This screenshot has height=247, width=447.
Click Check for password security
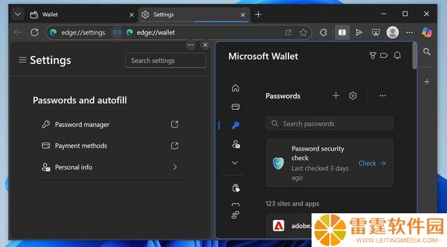click(x=372, y=163)
